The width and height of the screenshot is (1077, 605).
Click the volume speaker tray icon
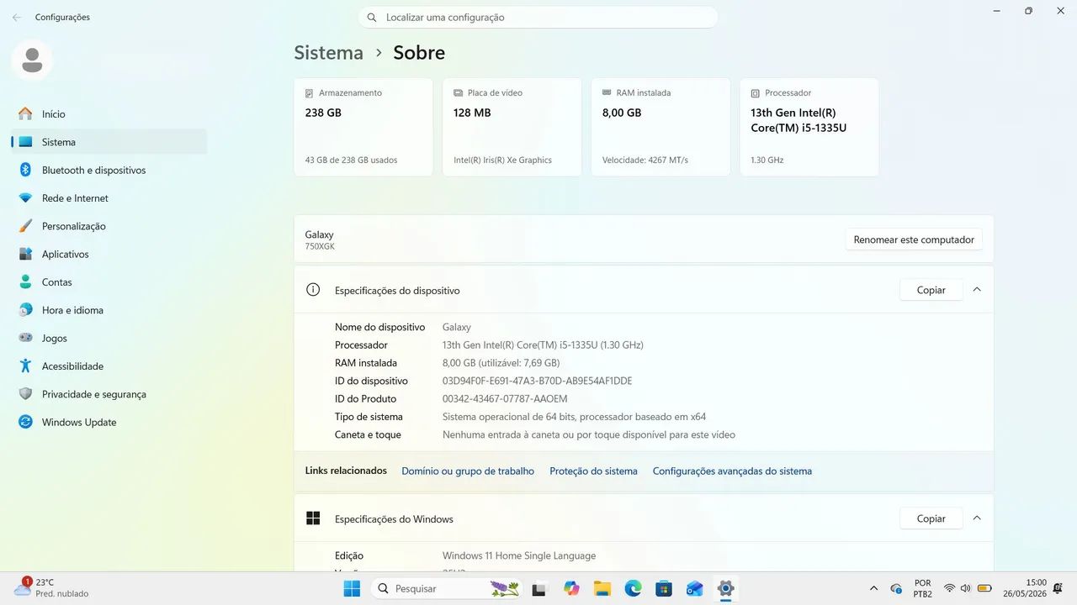966,588
